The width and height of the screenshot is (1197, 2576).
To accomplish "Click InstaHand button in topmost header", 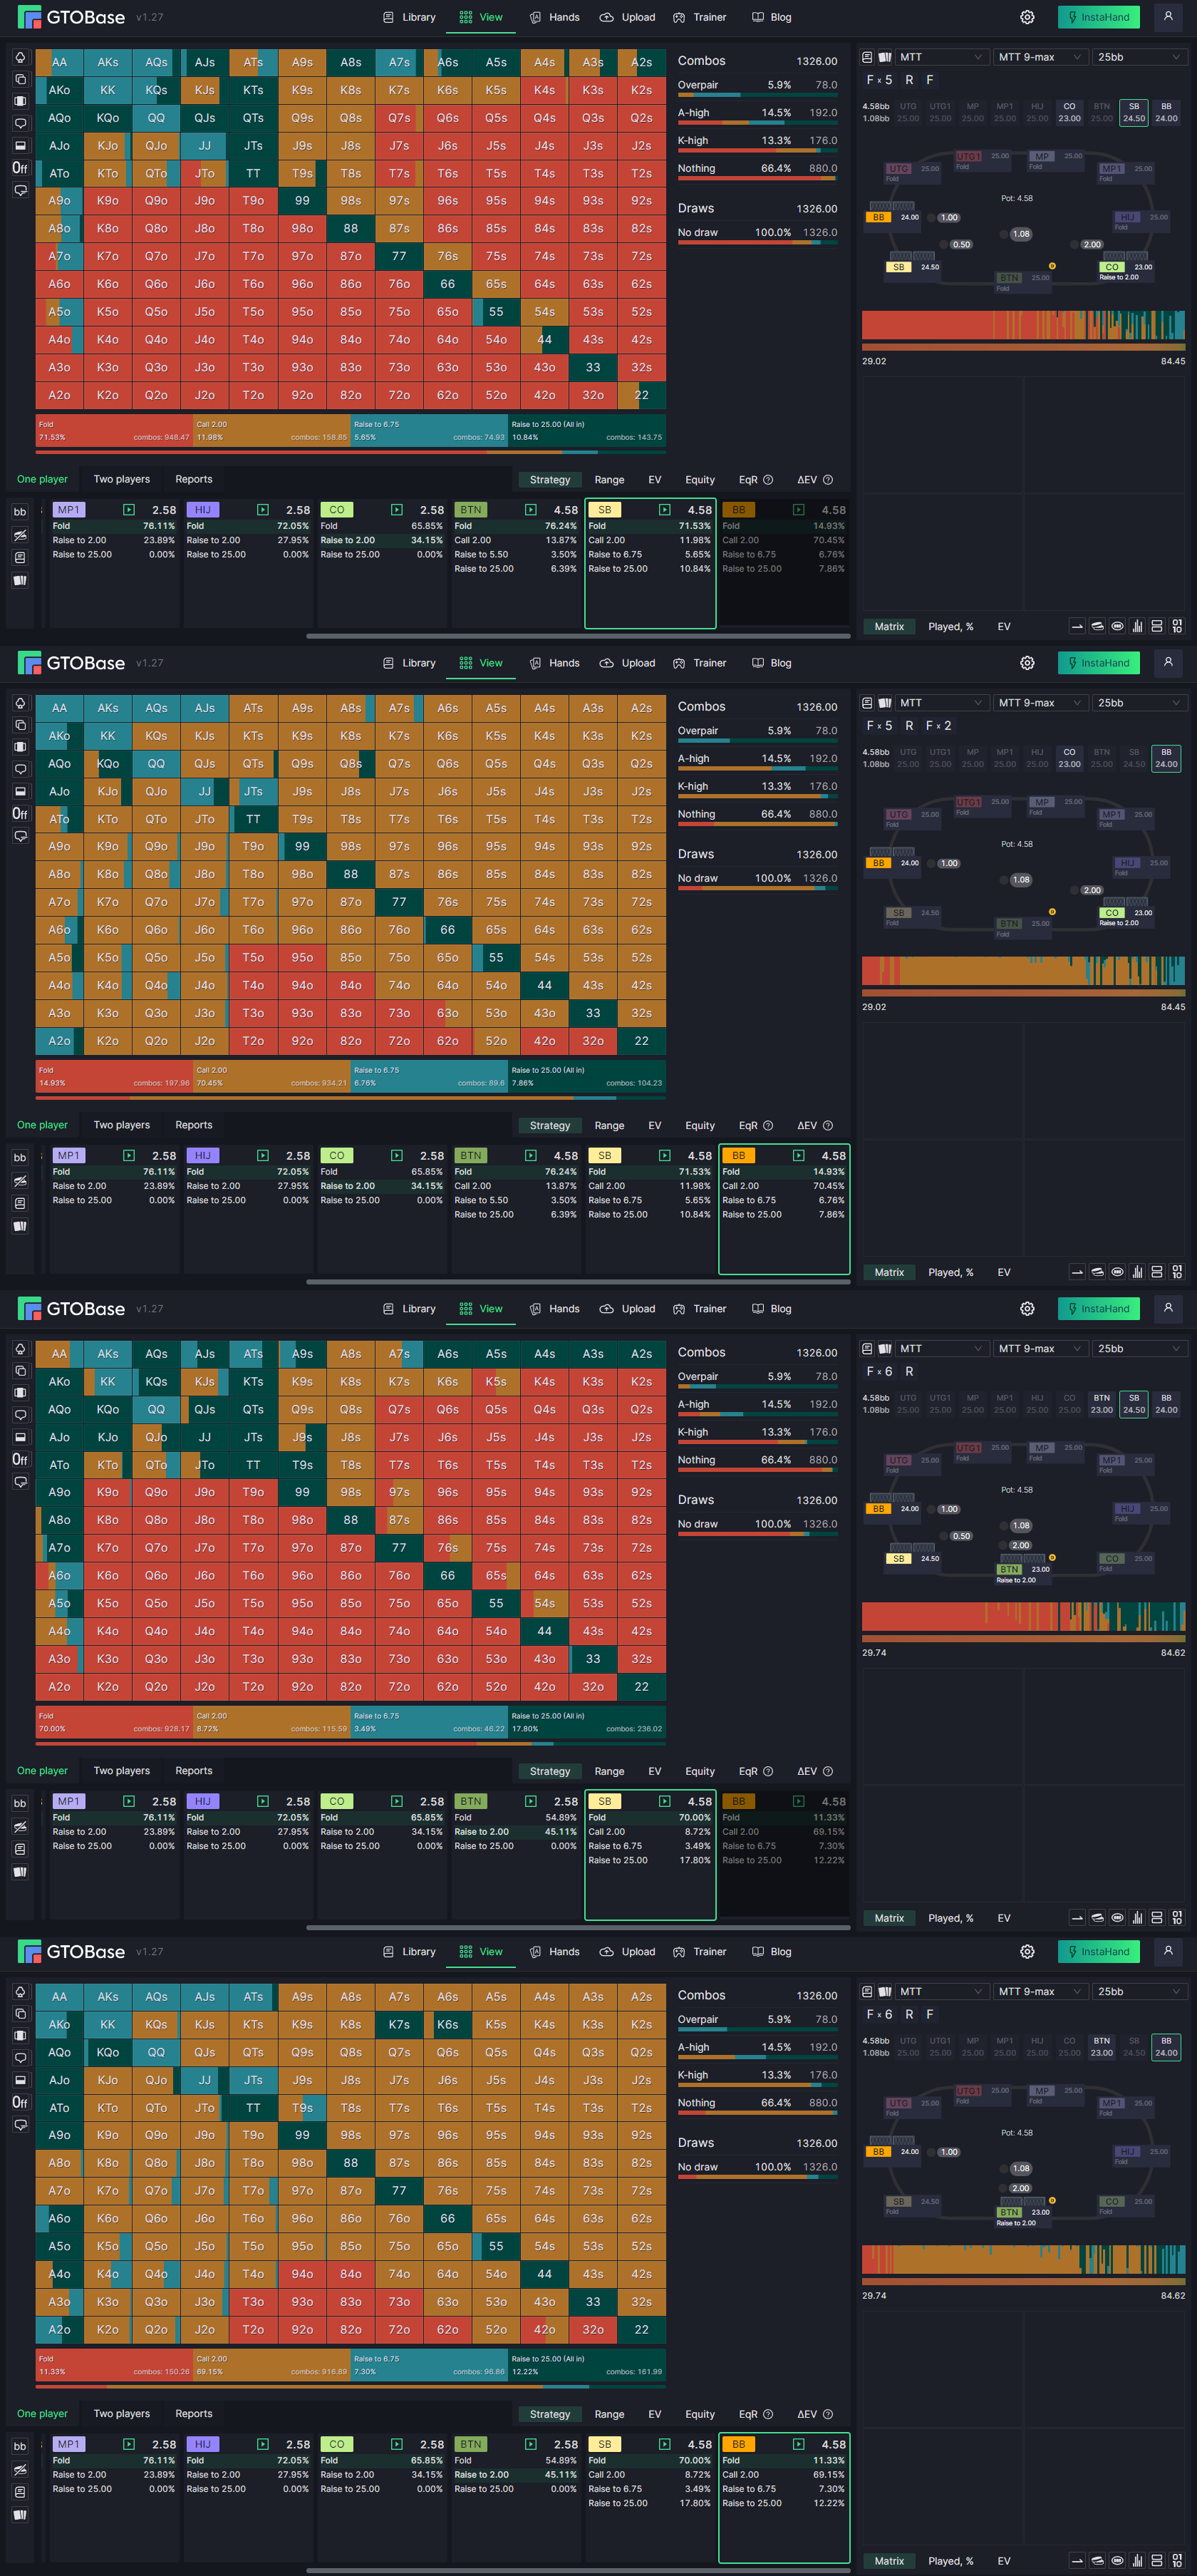I will (x=1098, y=17).
